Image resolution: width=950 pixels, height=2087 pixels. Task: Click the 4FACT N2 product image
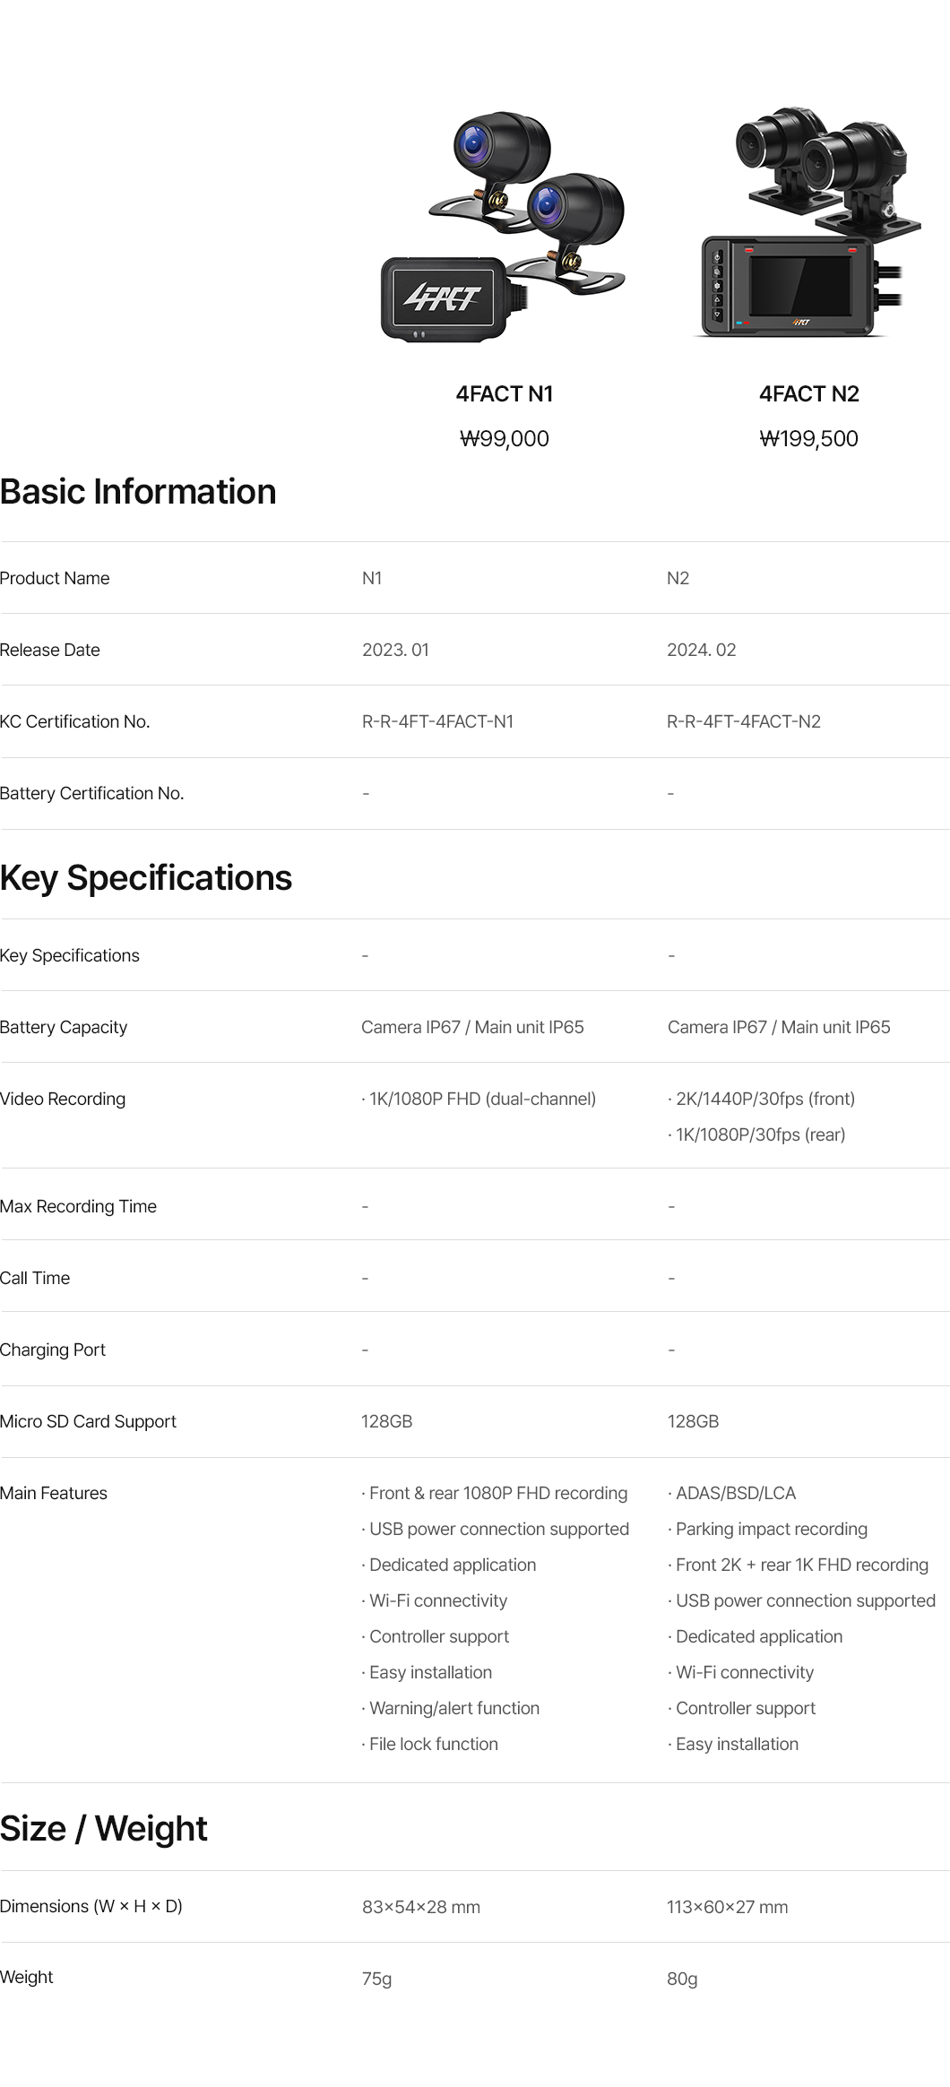[808, 223]
